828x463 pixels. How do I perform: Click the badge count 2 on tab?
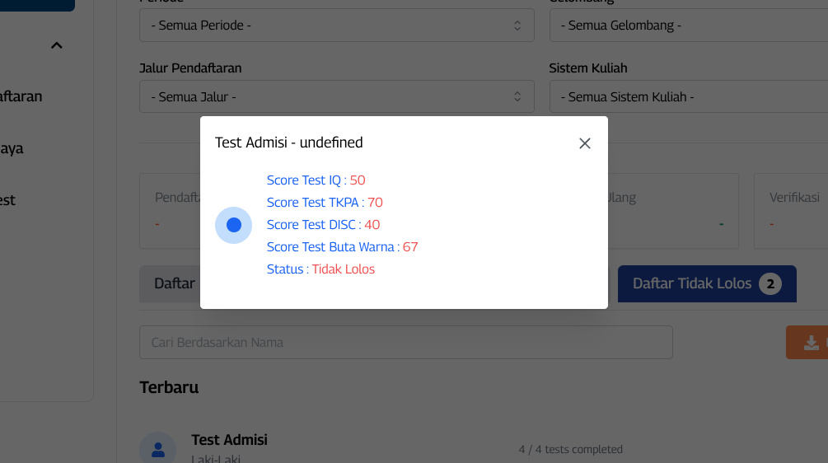[x=770, y=284]
